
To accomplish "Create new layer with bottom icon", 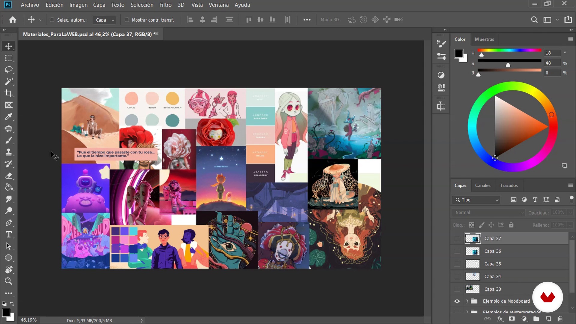I will click(548, 319).
